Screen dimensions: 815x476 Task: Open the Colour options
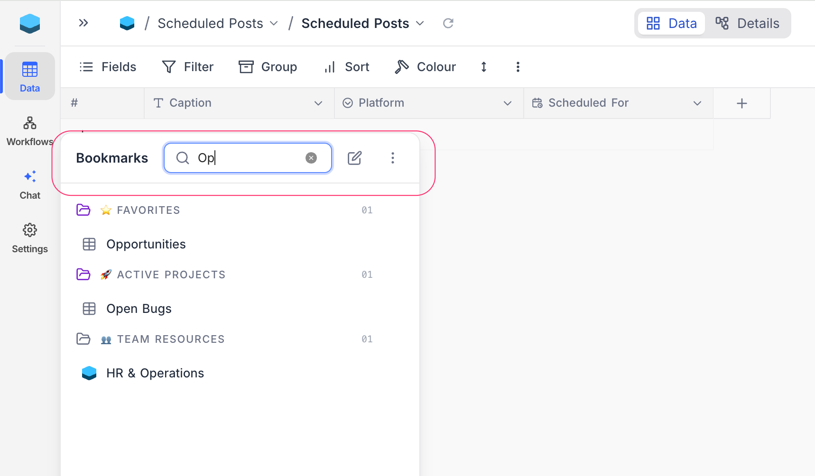pyautogui.click(x=426, y=67)
